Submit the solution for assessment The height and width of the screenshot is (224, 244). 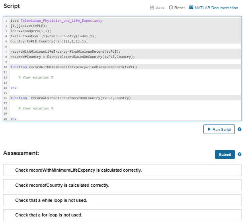point(225,154)
